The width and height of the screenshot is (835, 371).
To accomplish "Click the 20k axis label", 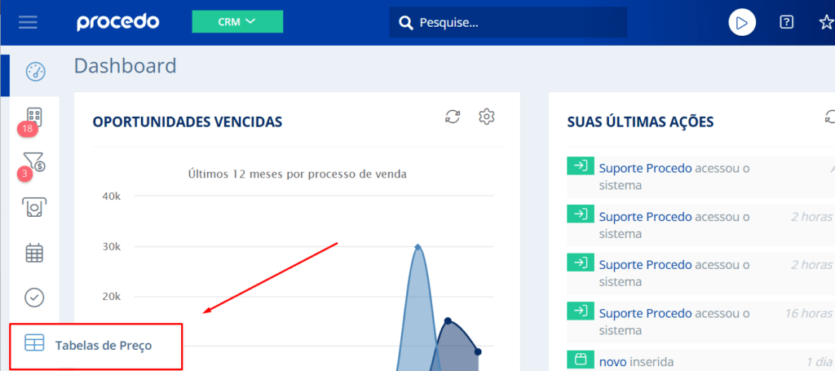I will click(x=112, y=297).
